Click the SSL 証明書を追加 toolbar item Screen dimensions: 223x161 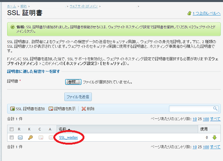click(27, 109)
